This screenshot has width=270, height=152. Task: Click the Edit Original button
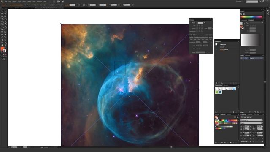pos(43,5)
